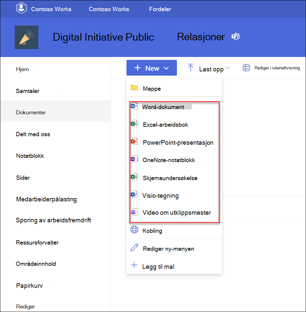This screenshot has height=312, width=306.
Task: Click the Clipchamp video icon
Action: point(134,212)
